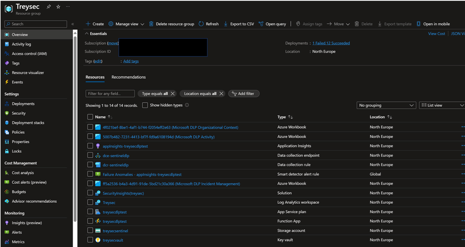Open the Move dropdown
The image size is (465, 247).
(338, 24)
